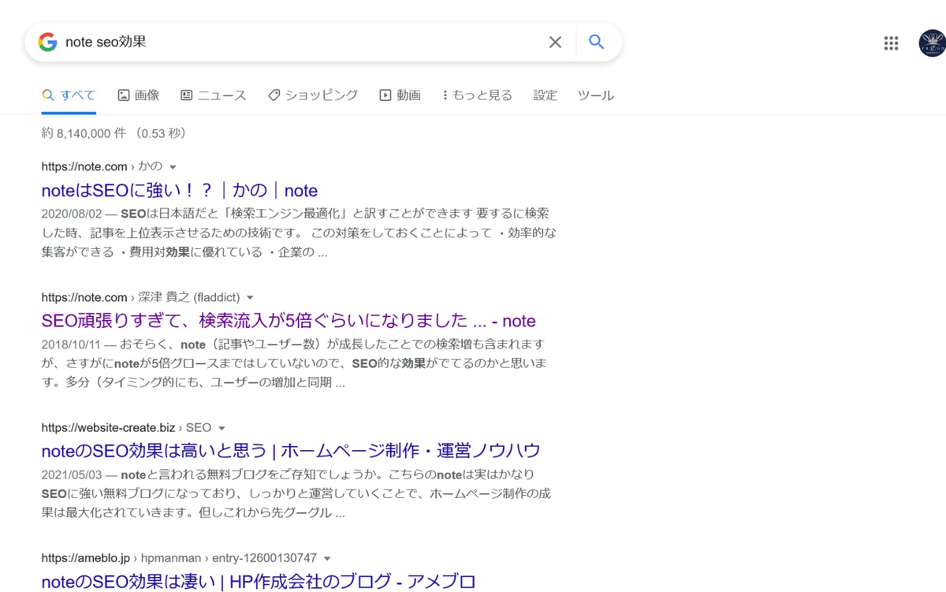Expand arrow next to website-create.biz › SEO
This screenshot has width=946, height=592.
pos(222,428)
